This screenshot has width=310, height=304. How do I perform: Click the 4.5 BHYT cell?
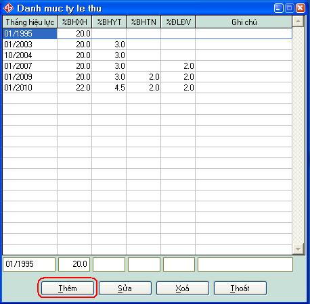pyautogui.click(x=109, y=88)
